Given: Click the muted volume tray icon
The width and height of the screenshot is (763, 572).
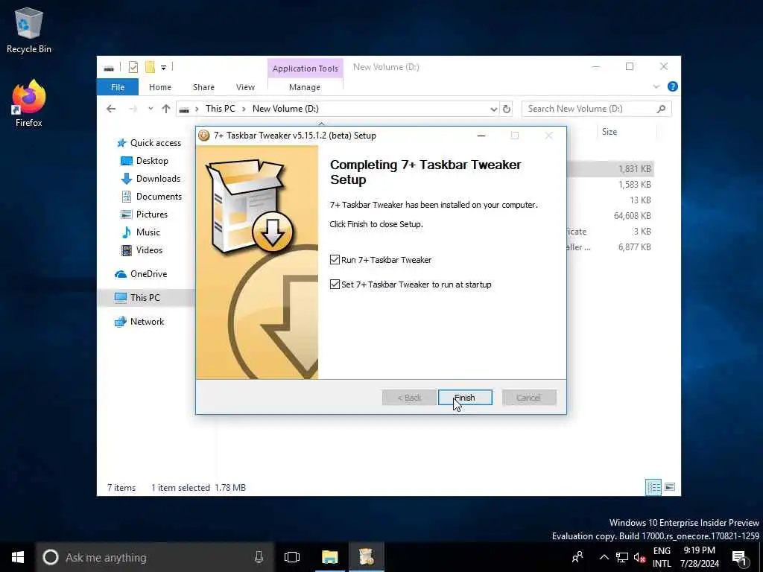Looking at the screenshot, I should click(x=639, y=557).
